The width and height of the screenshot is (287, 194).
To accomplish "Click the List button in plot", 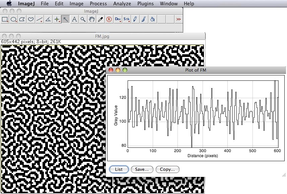I will pyautogui.click(x=119, y=169).
